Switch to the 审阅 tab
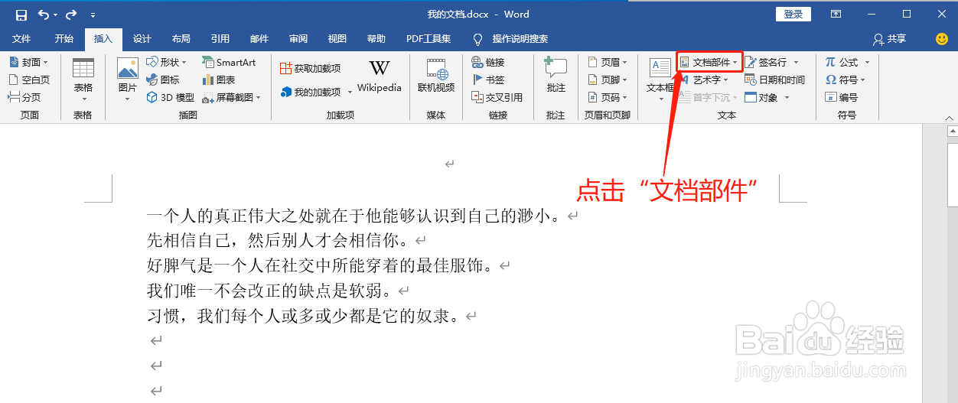 tap(298, 39)
